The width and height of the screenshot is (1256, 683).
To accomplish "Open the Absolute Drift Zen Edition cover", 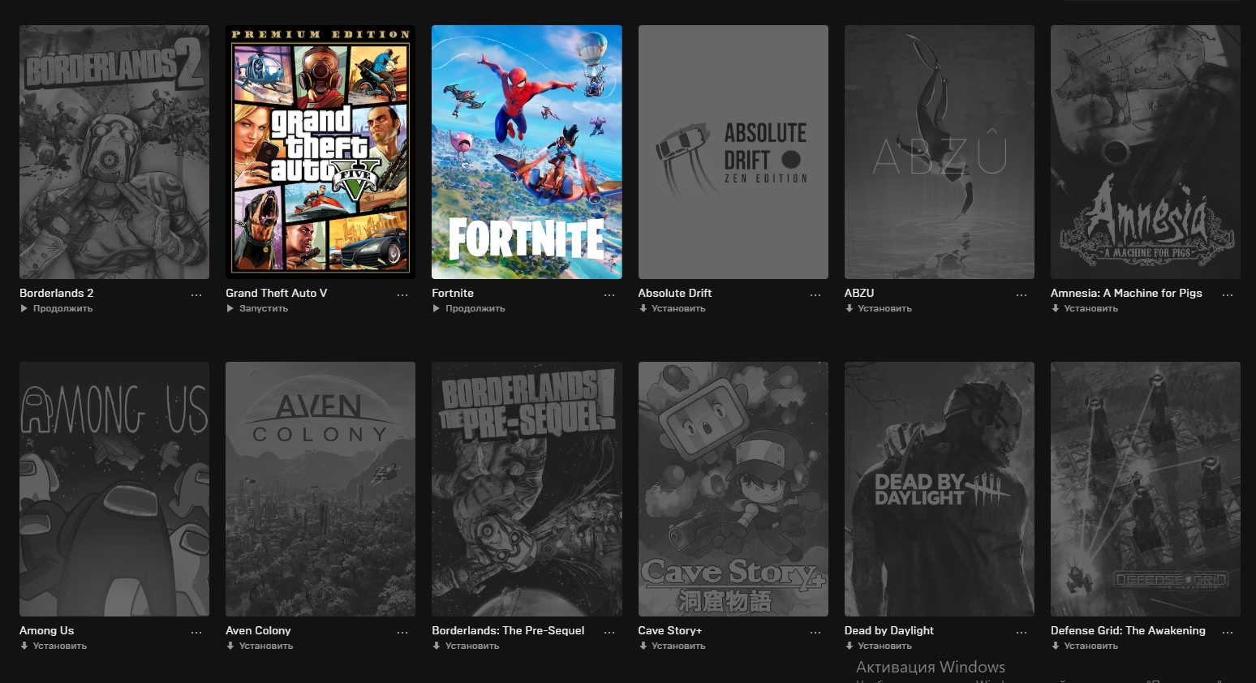I will (x=733, y=152).
